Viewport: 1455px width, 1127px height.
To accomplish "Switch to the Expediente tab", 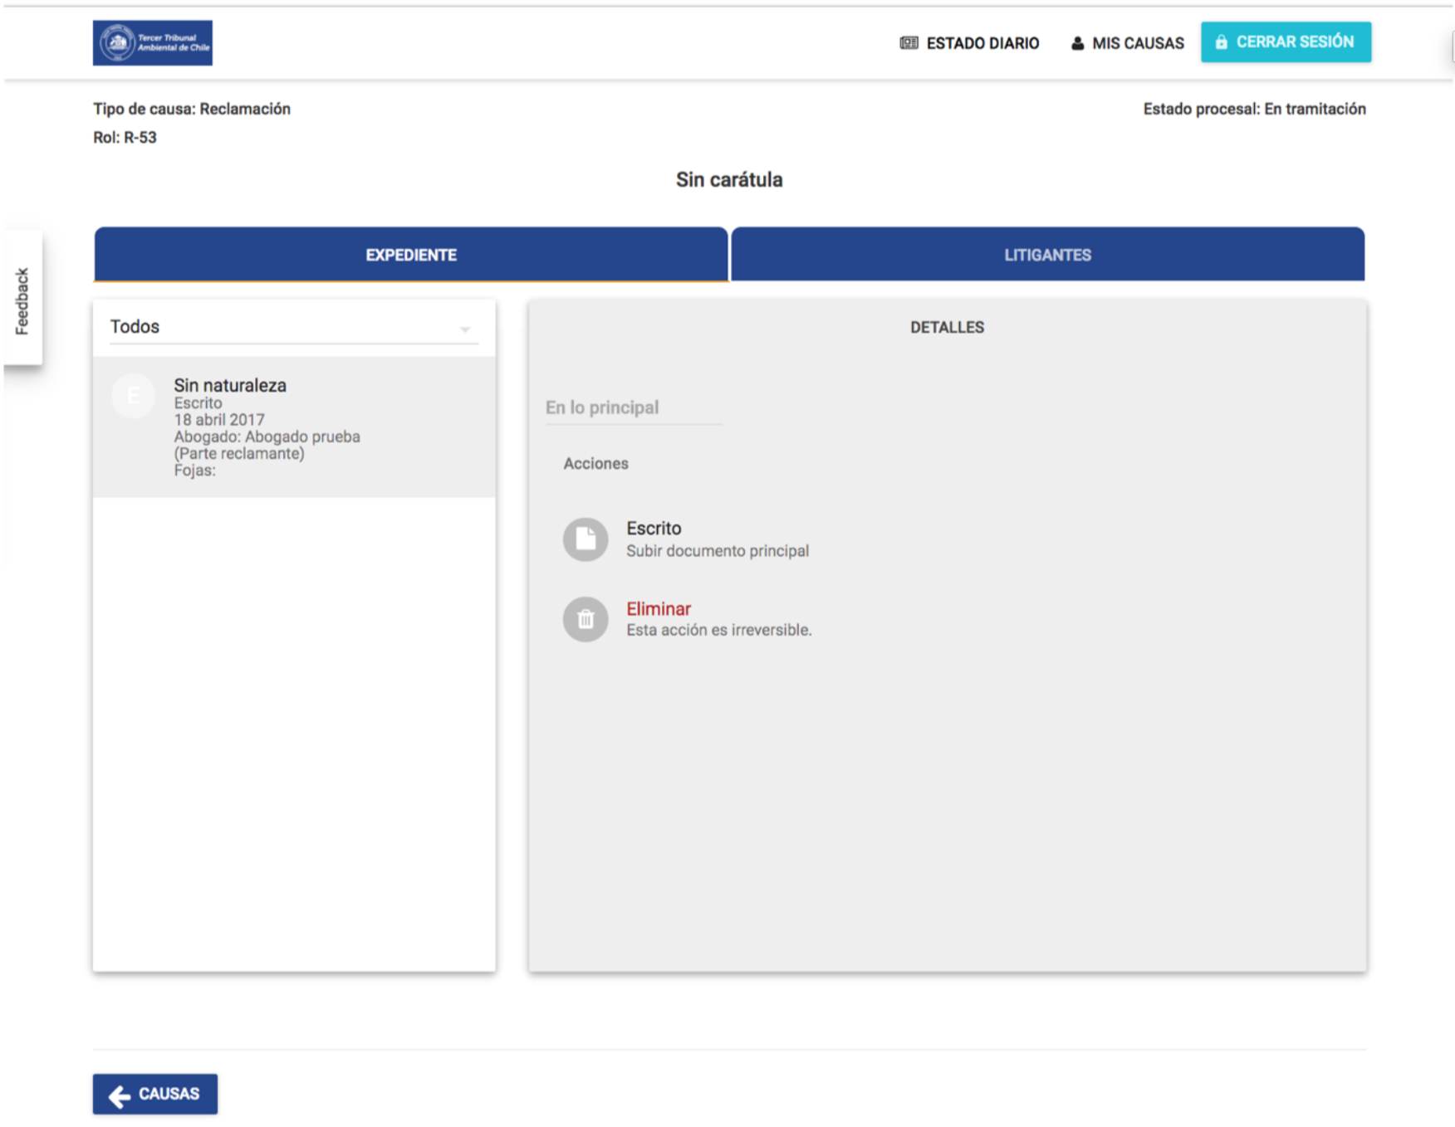I will pos(411,255).
